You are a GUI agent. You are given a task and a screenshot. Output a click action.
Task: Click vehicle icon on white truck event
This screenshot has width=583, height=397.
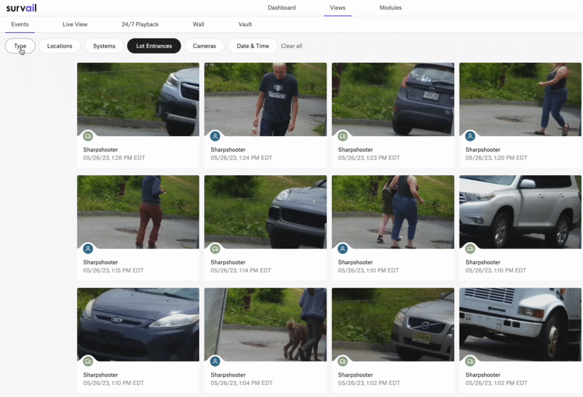click(x=470, y=361)
